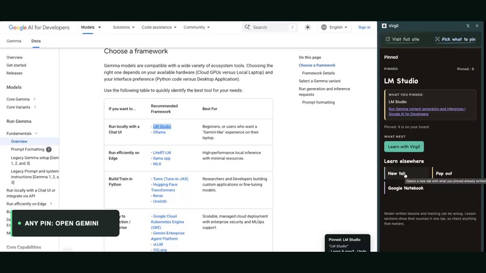Click the Core Capabilities sidebar heading
Screen dimensions: 486x273
[24, 247]
